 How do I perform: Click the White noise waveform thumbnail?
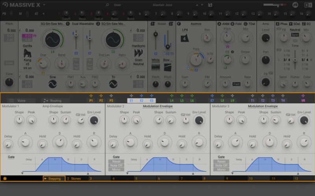156,67
